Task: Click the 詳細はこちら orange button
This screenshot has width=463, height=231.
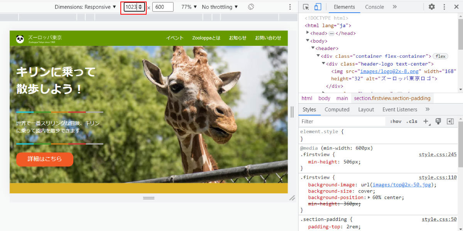Action: (45, 159)
